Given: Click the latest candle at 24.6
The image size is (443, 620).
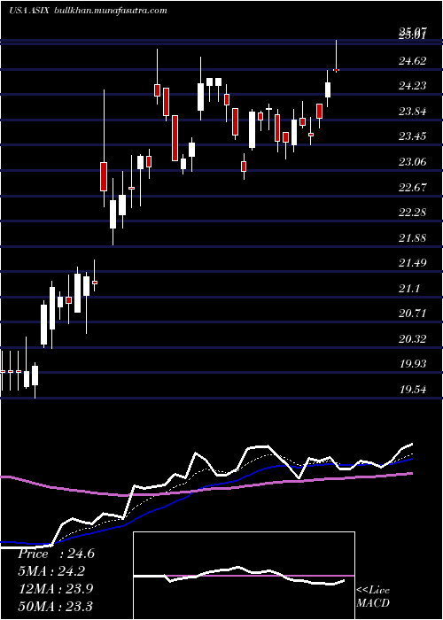Looking at the screenshot, I should point(337,56).
